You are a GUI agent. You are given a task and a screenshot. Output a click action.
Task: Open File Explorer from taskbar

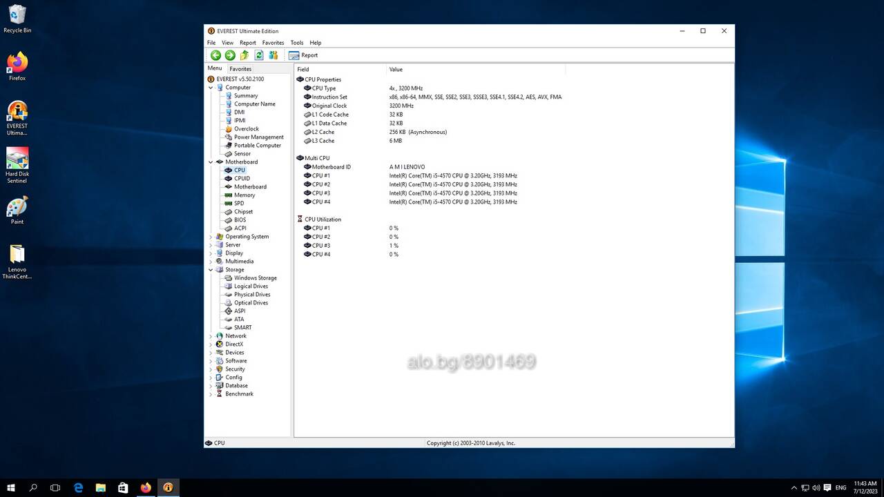tap(100, 487)
